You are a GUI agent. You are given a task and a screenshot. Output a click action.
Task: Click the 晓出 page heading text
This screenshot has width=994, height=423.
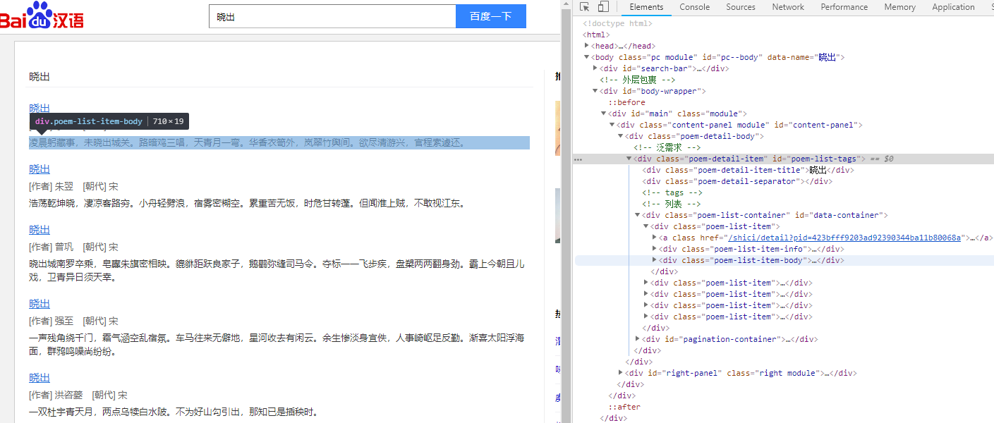40,76
